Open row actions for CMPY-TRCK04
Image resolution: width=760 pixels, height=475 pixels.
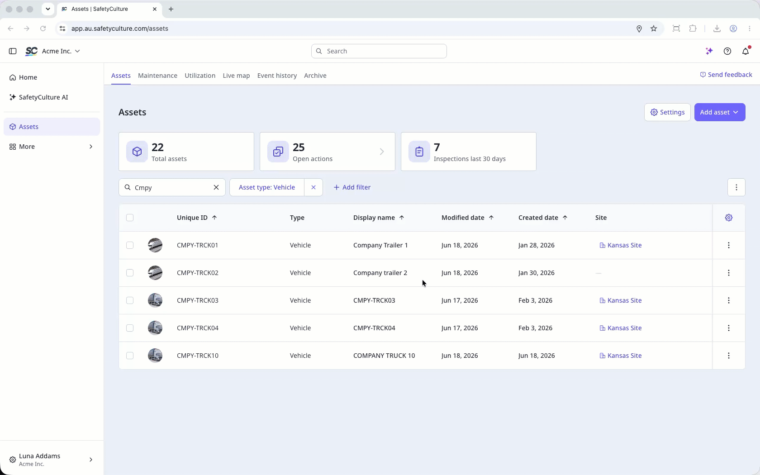coord(729,328)
